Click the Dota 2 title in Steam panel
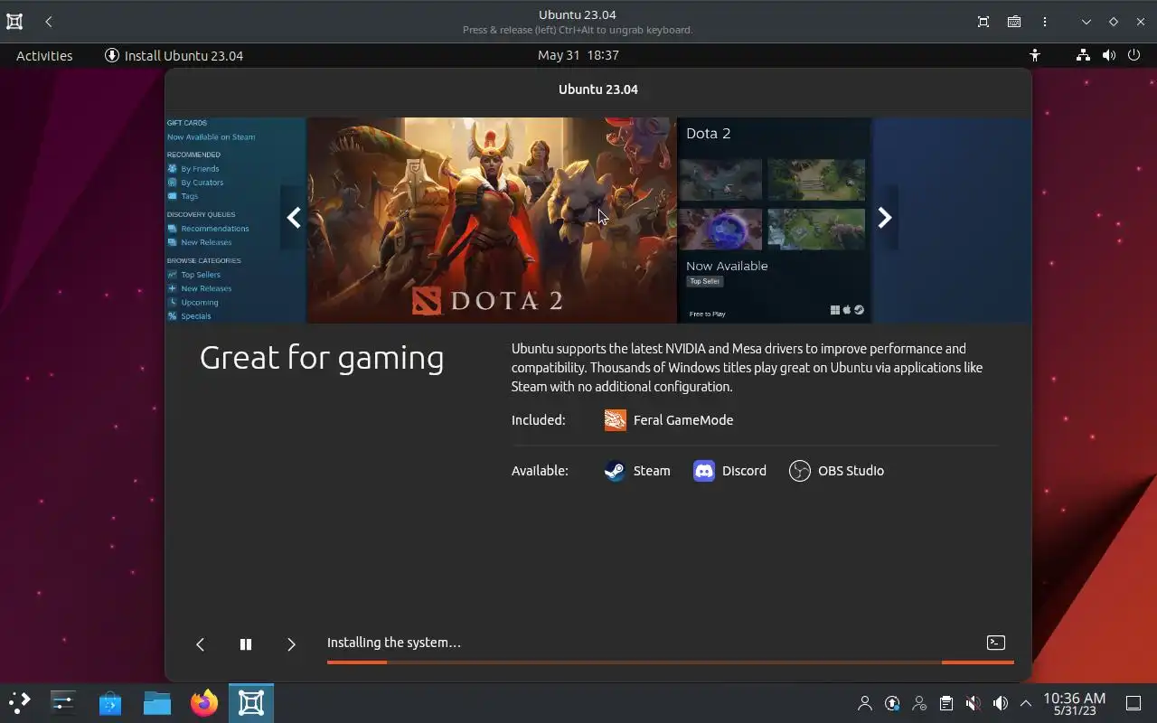 click(x=709, y=134)
